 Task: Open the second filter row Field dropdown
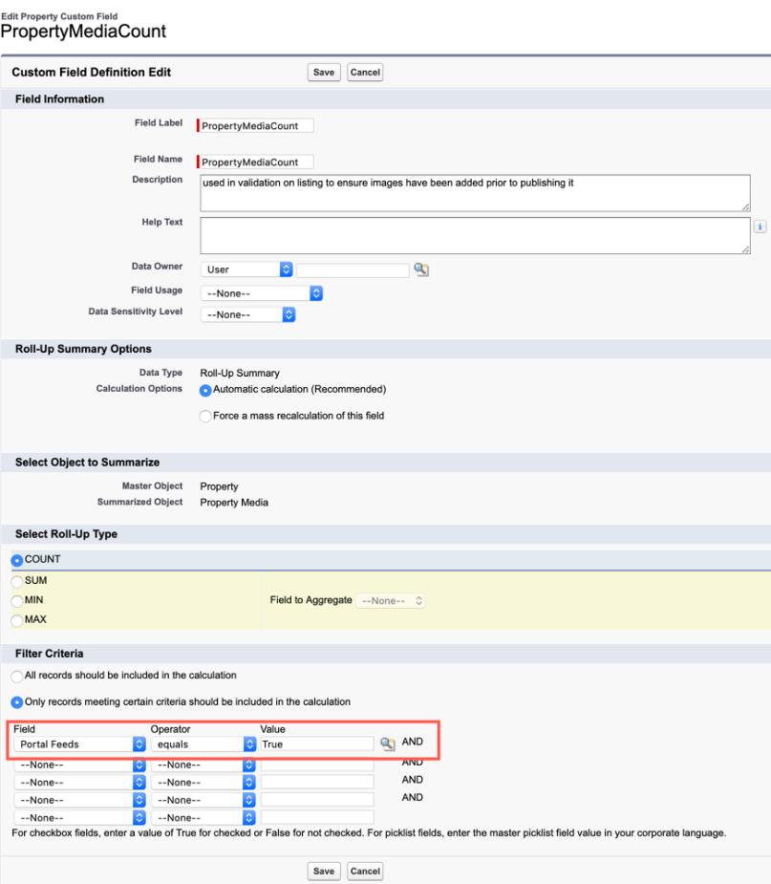79,765
